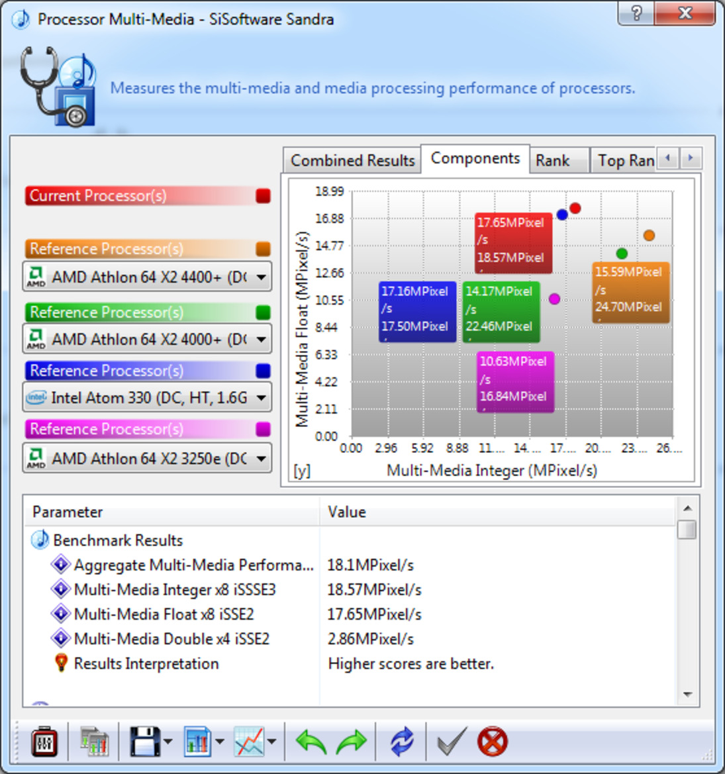Click the compare results icon in toolbar
725x774 pixels.
pos(94,742)
